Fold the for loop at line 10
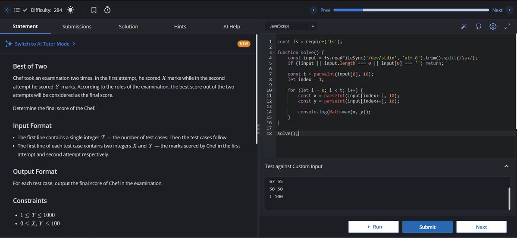The image size is (517, 238). point(274,90)
